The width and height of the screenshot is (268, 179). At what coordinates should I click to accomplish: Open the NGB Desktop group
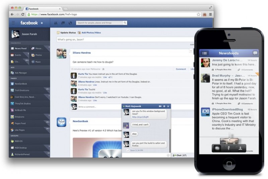coord(29,148)
